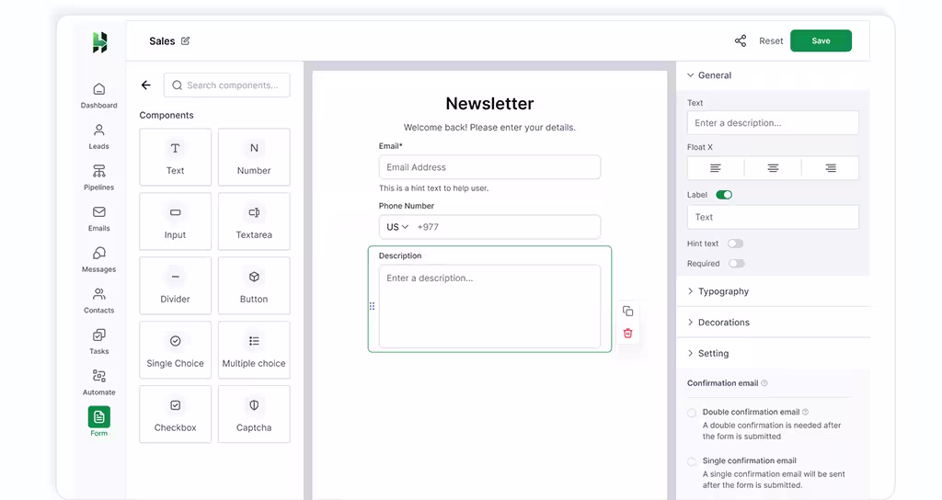Select center alignment for Float X
Image resolution: width=942 pixels, height=500 pixels.
pos(773,168)
